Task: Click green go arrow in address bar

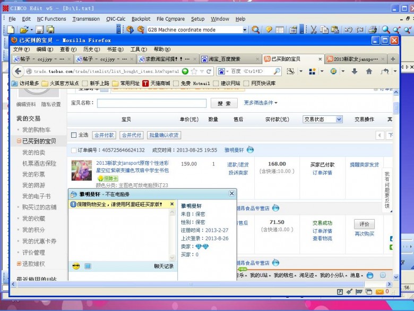Action: (x=185, y=71)
